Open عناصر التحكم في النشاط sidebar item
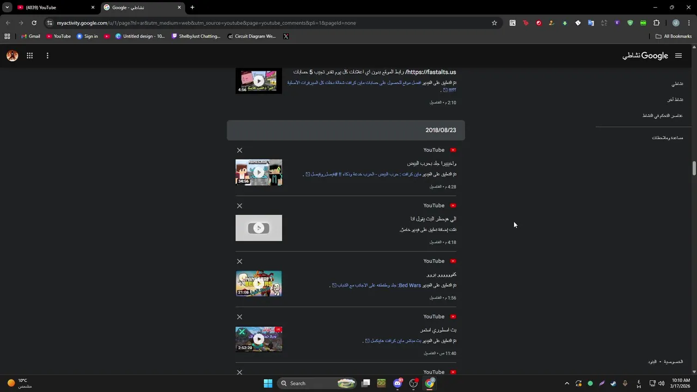697x392 pixels. [x=663, y=115]
